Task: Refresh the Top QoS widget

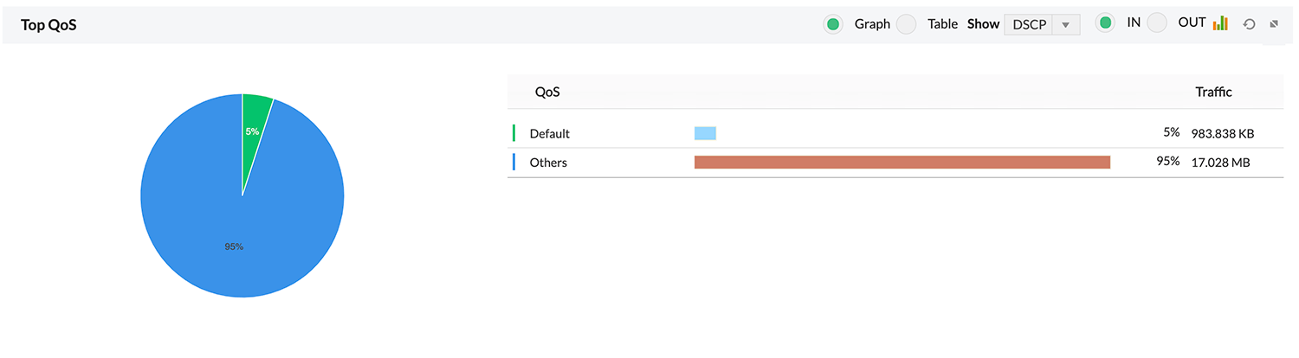Action: pyautogui.click(x=1249, y=24)
